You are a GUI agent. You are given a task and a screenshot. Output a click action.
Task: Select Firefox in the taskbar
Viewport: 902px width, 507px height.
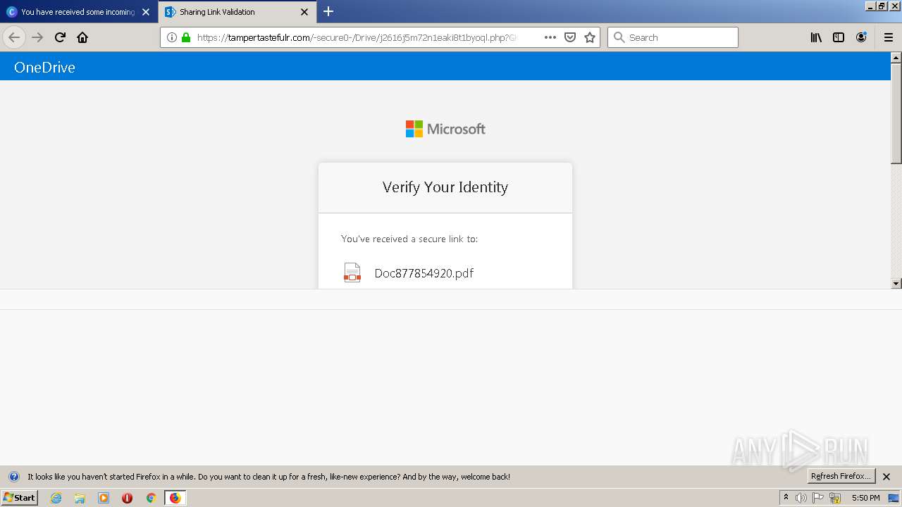coord(175,498)
